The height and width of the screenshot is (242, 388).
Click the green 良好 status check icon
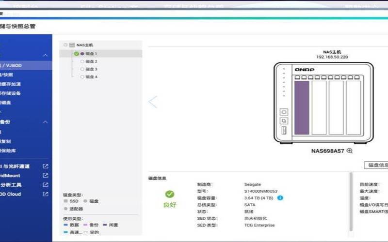169,194
